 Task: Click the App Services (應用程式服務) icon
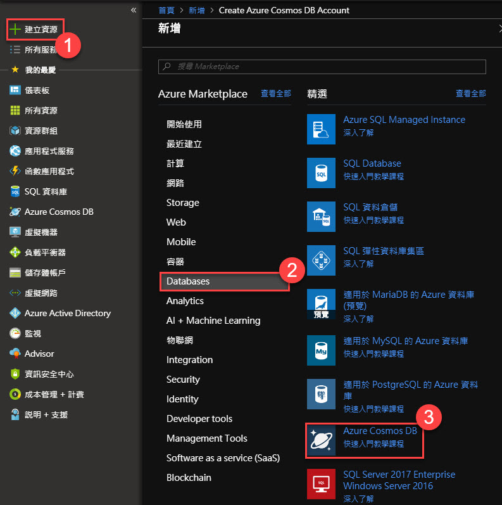15,151
